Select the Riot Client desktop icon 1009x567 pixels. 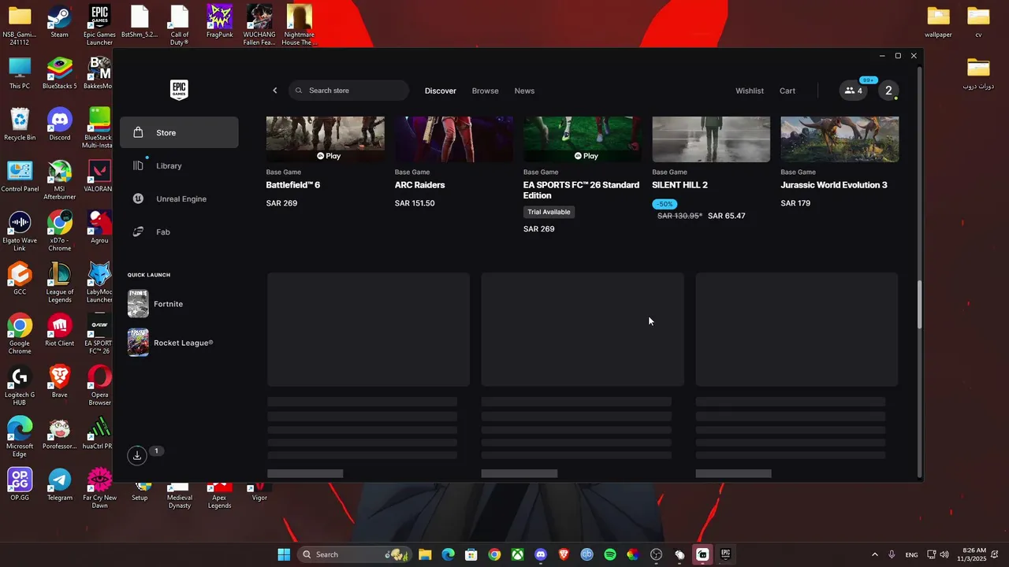59,330
